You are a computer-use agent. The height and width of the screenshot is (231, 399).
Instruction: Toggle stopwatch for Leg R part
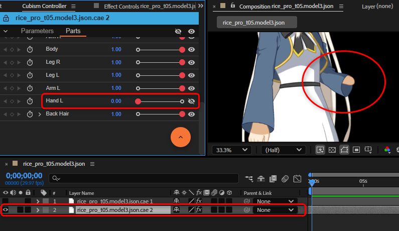click(30, 62)
